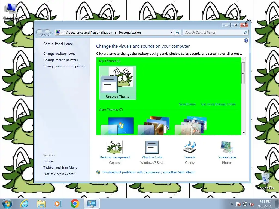Click the Window Color text link
279x209 pixels.
pyautogui.click(x=152, y=157)
